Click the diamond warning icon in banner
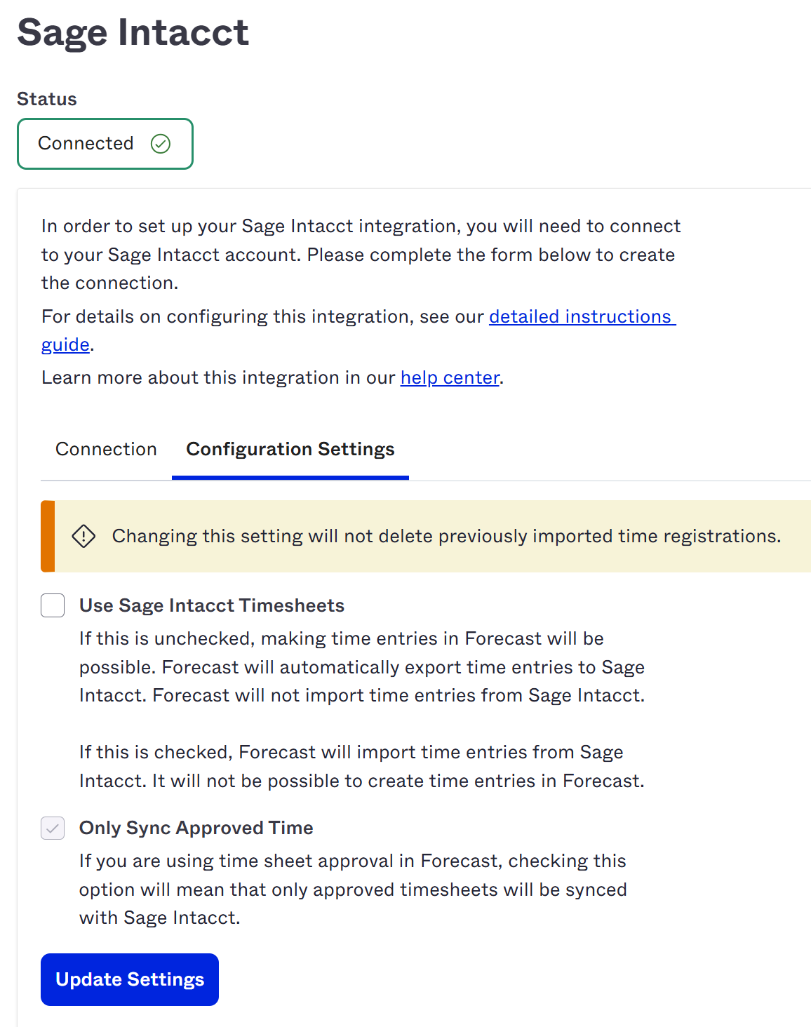Image resolution: width=811 pixels, height=1027 pixels. point(83,536)
